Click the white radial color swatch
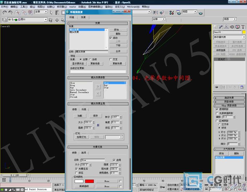This screenshot has width=247, height=192. click(x=79, y=181)
